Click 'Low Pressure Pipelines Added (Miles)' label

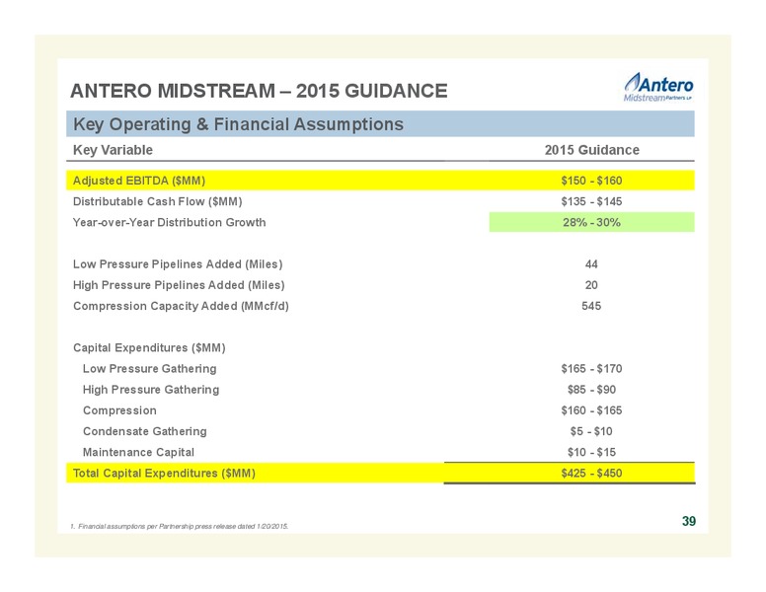[x=178, y=264]
